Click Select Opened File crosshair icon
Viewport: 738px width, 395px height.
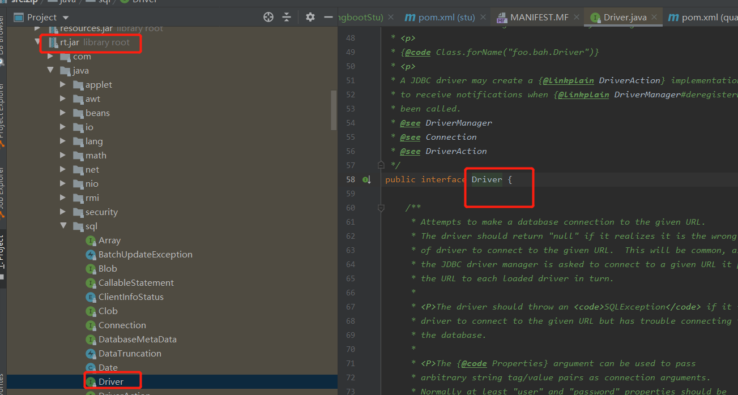[268, 18]
